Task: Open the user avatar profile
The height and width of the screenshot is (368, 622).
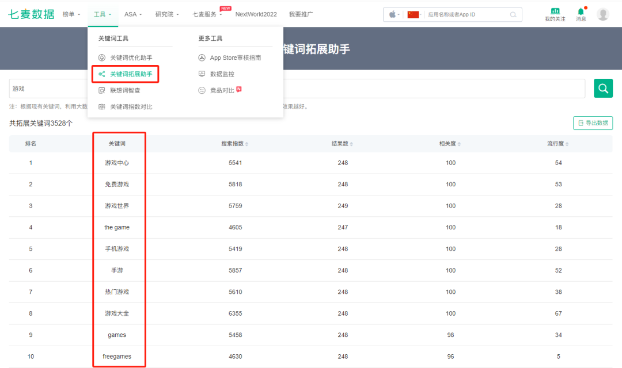Action: coord(603,14)
